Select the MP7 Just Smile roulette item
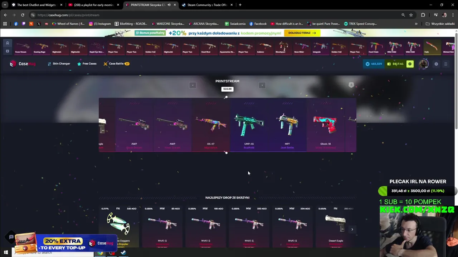Screen dimensions: 458x257 pos(287,125)
